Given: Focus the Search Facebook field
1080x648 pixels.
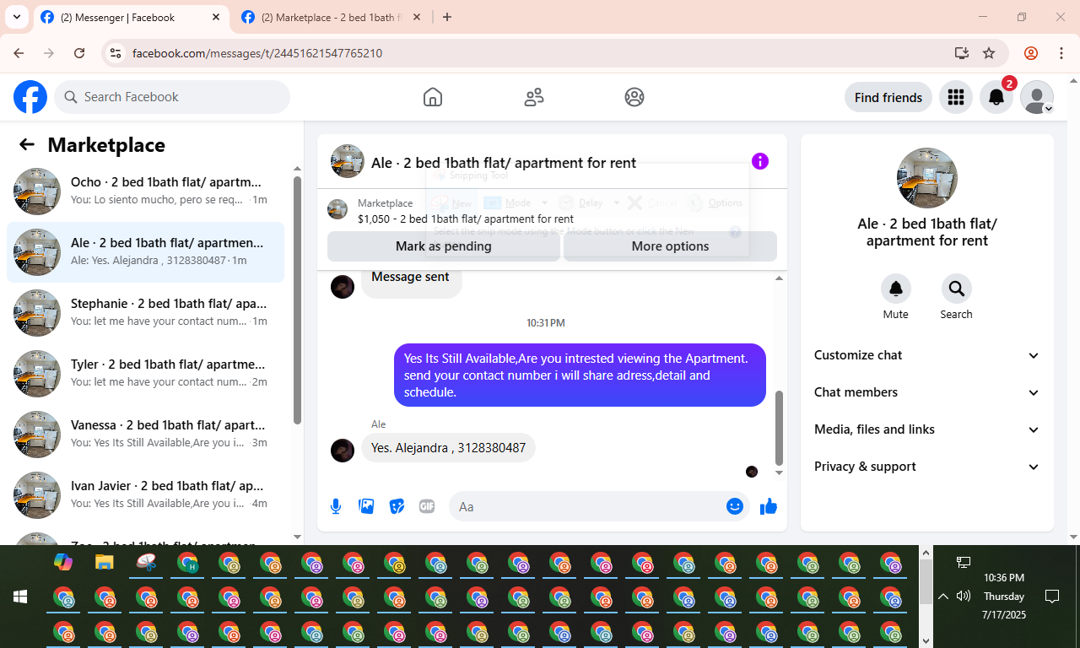Looking at the screenshot, I should (172, 97).
